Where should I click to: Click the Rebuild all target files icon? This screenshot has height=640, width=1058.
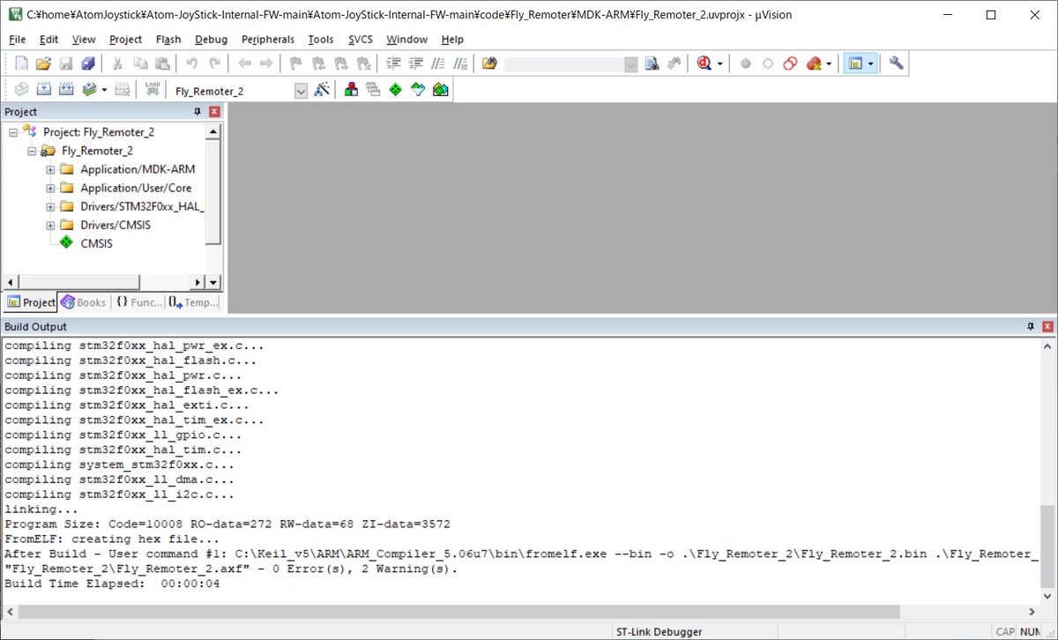[x=65, y=90]
